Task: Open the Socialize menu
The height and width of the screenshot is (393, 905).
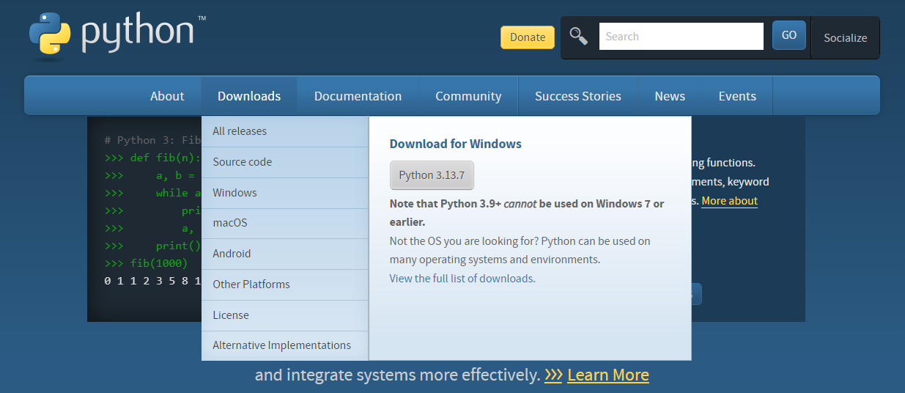Action: click(845, 37)
